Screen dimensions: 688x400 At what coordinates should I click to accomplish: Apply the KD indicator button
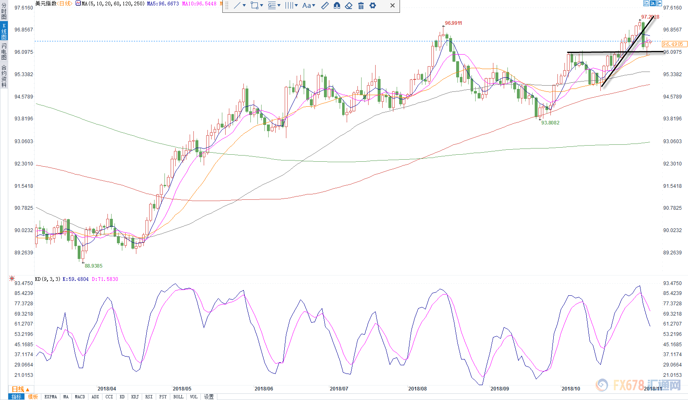[122, 397]
